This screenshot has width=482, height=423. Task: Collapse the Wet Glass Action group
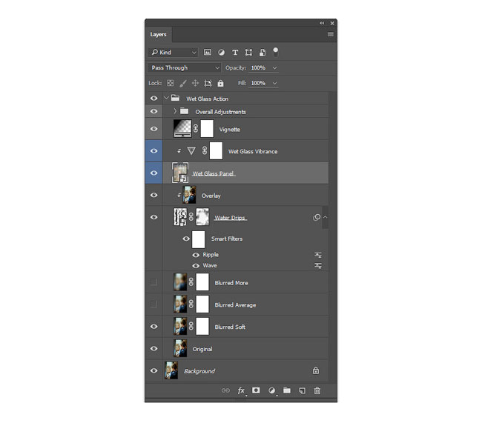166,98
